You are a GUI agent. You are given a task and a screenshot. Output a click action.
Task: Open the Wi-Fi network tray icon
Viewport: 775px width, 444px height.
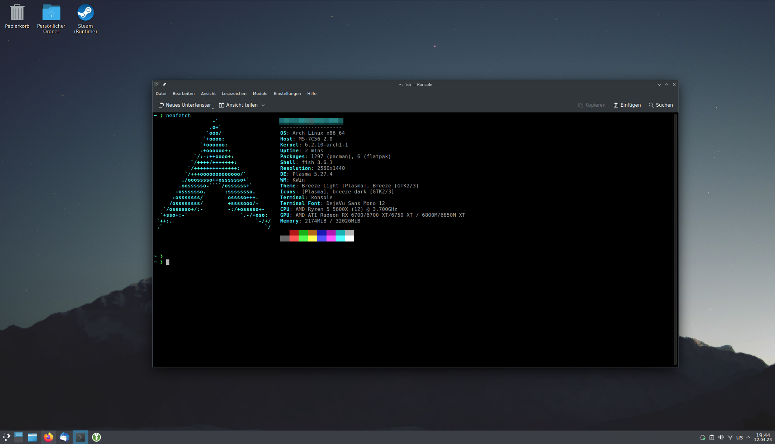730,437
